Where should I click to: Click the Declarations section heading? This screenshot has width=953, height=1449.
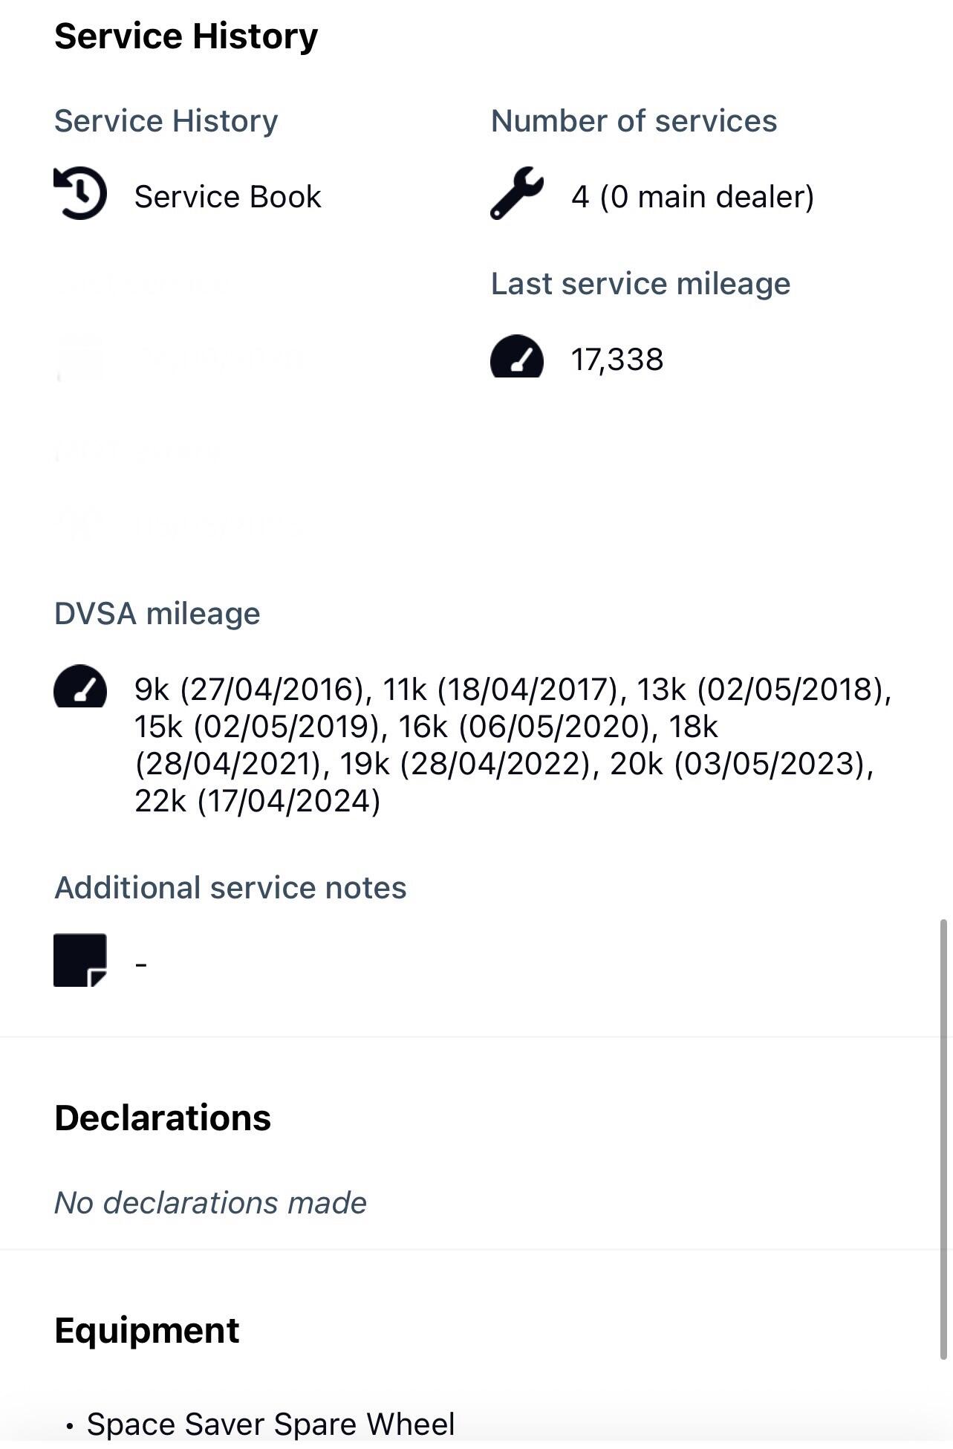[x=163, y=1118]
